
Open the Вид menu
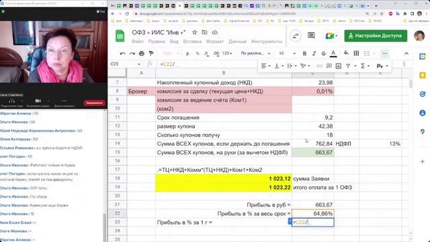174,42
